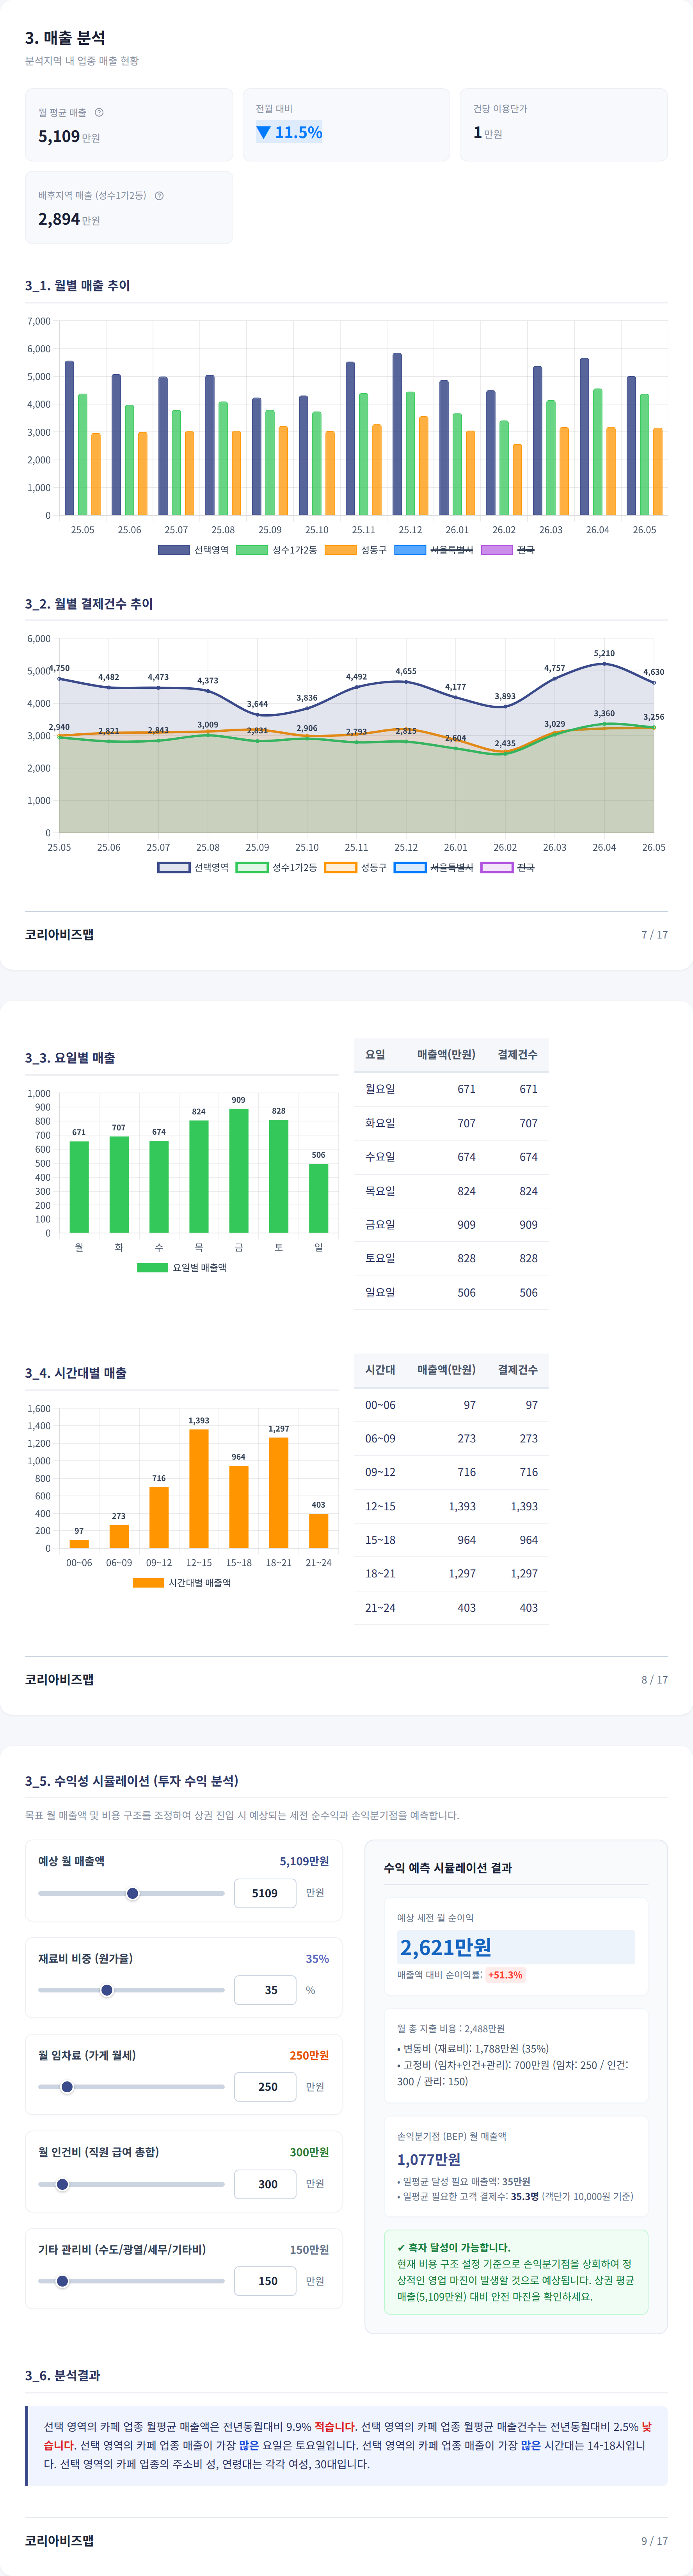Click the 12~15 bar labeled 1,393
Viewport: 693px width, 2576px height.
(x=199, y=1488)
